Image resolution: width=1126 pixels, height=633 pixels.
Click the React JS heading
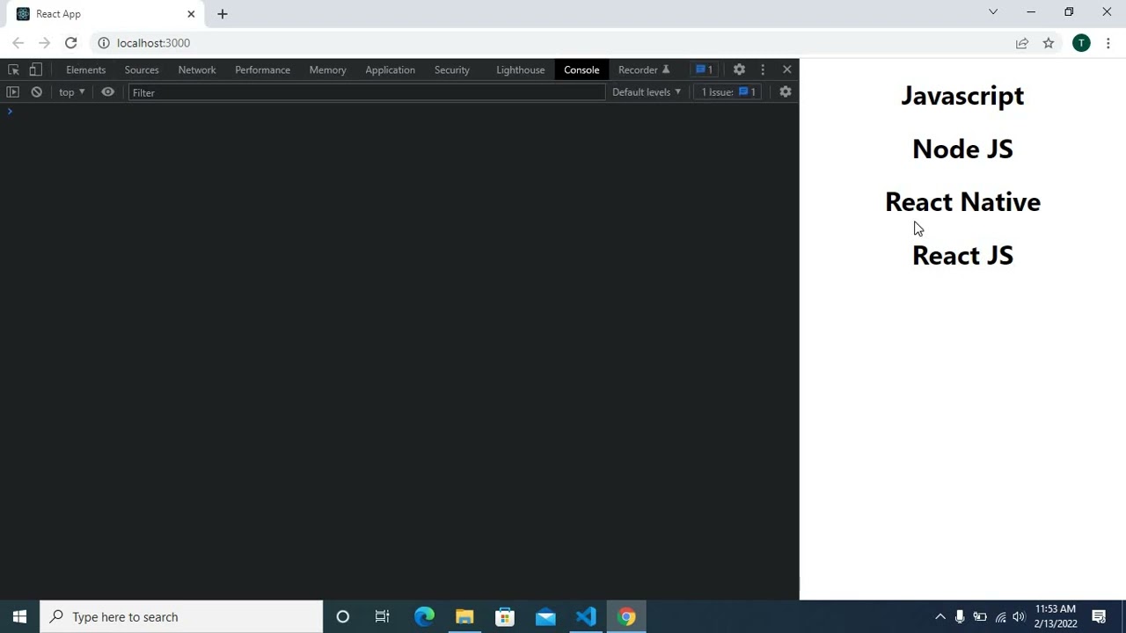962,255
